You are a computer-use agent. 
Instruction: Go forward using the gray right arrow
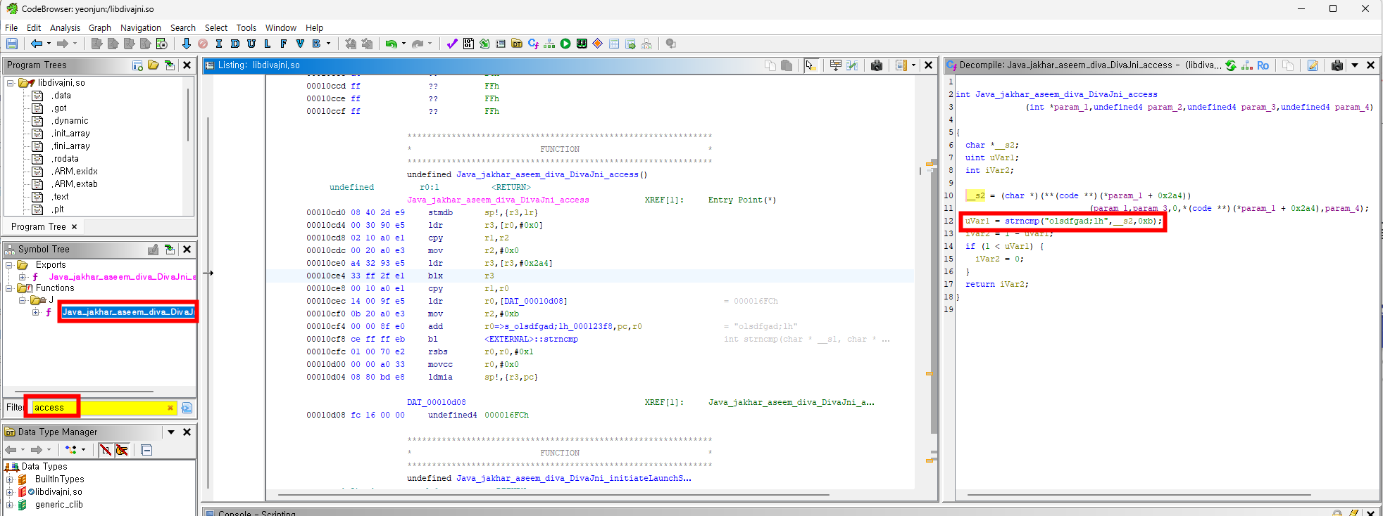tap(63, 44)
